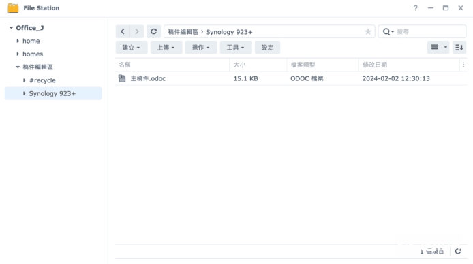
Task: Click the ODOC 檔案 type cell
Action: pyautogui.click(x=307, y=78)
